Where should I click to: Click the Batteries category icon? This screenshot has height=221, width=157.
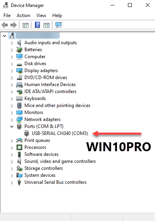coord(19,50)
